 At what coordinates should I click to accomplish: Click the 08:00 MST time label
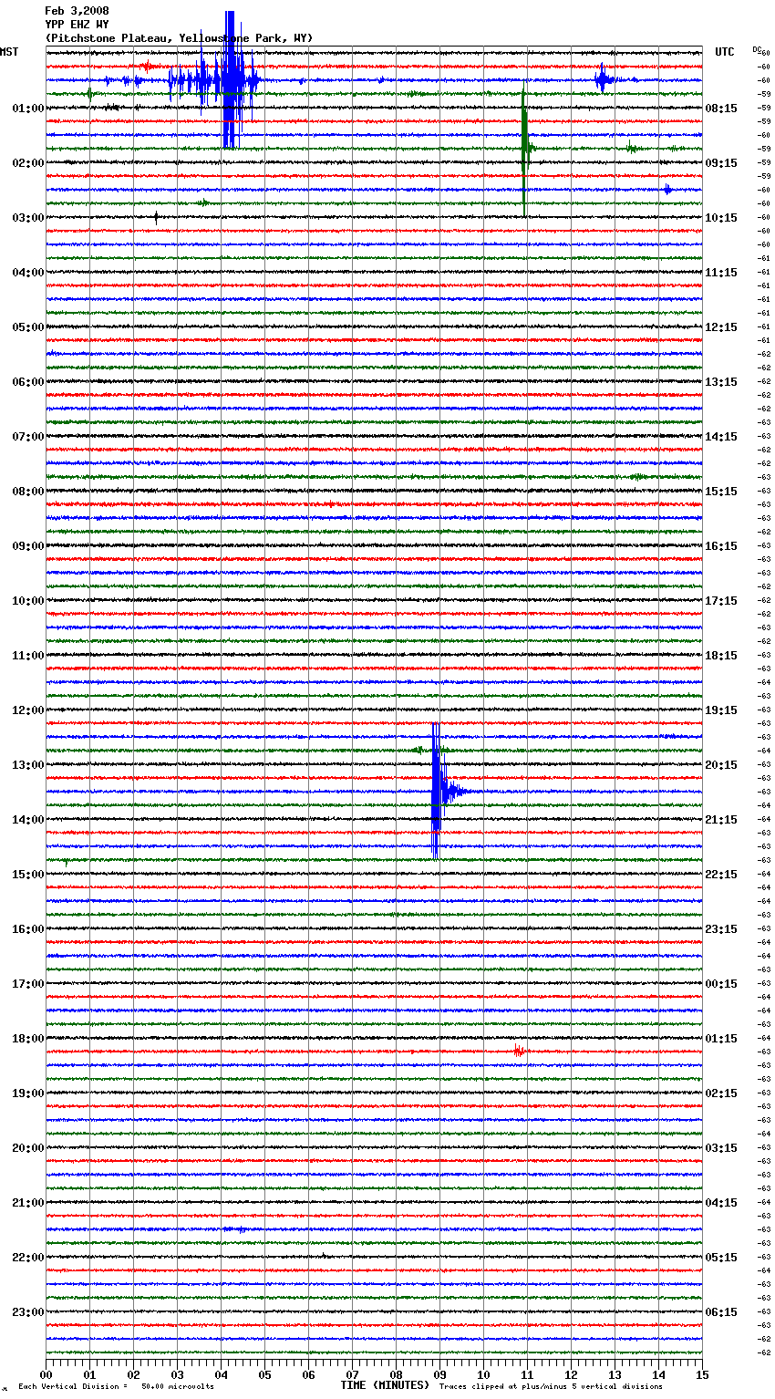[x=28, y=492]
